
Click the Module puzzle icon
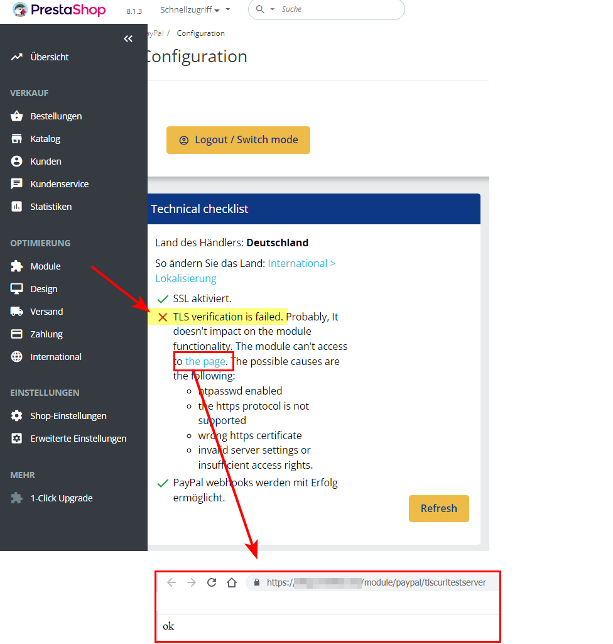pyautogui.click(x=17, y=266)
